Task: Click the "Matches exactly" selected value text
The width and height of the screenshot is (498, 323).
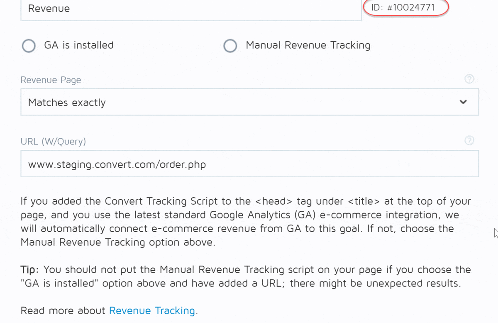Action: point(67,103)
